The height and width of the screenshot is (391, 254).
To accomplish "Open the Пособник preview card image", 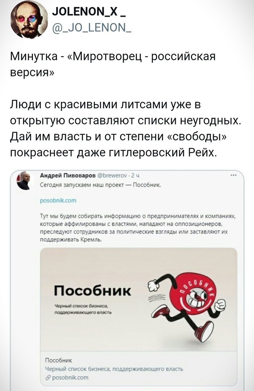I will click(139, 299).
